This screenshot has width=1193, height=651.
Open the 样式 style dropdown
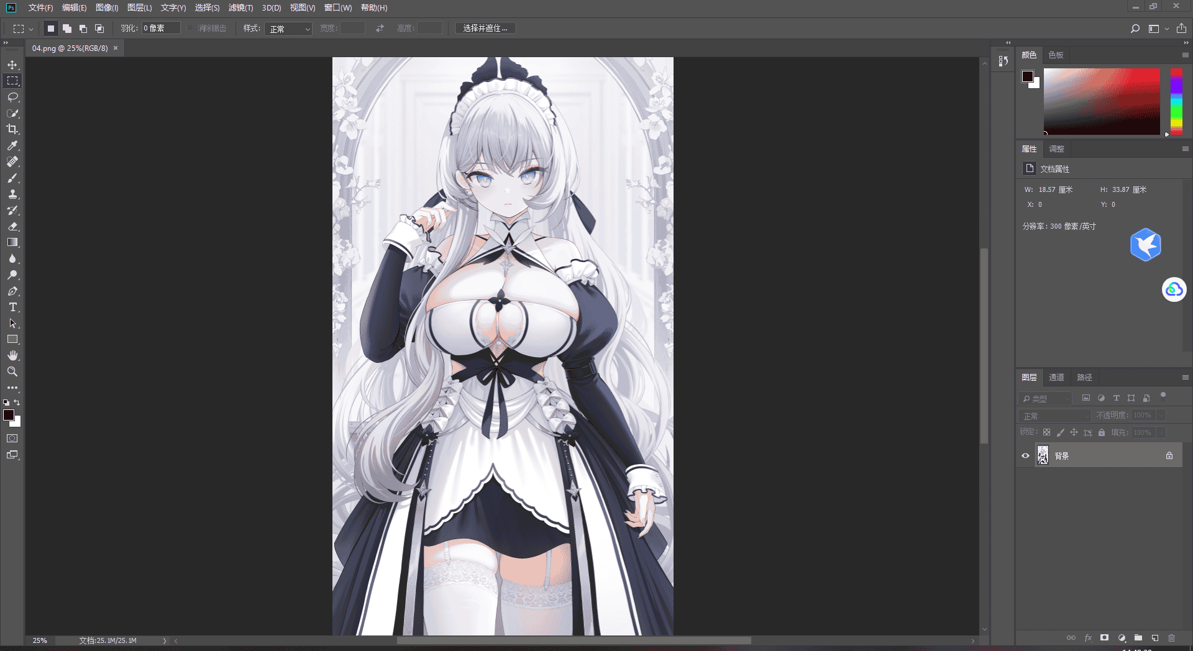click(x=288, y=29)
